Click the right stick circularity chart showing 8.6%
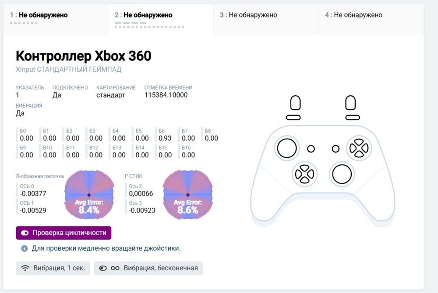 [188, 195]
